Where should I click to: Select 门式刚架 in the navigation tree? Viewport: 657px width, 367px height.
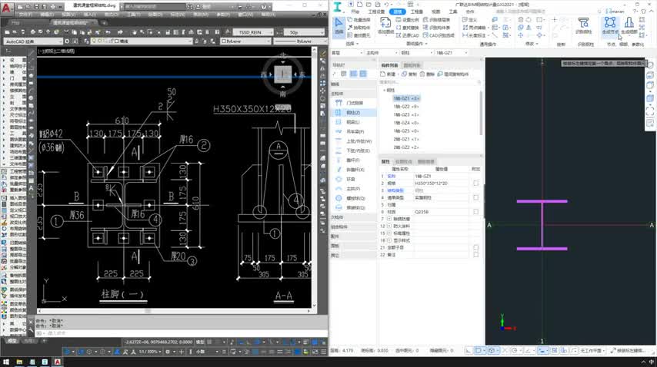point(355,103)
